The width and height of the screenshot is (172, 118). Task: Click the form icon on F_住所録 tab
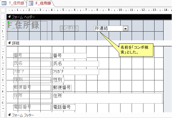[31, 3]
